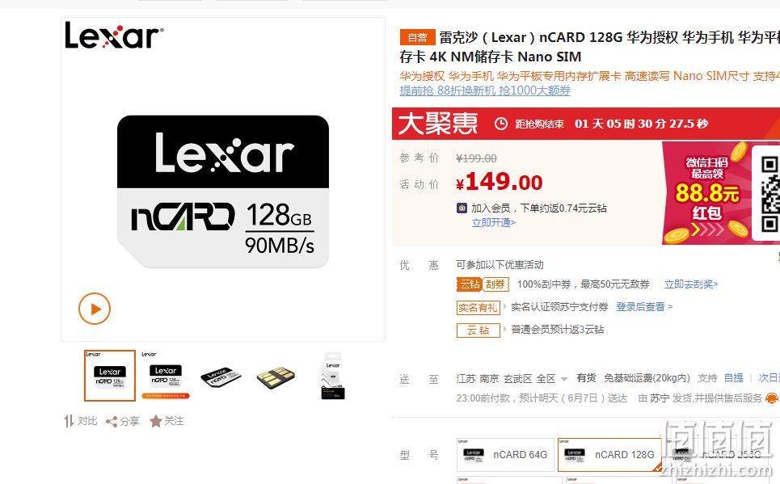Select the retail packaging thumbnail
The image size is (780, 484).
pos(333,376)
